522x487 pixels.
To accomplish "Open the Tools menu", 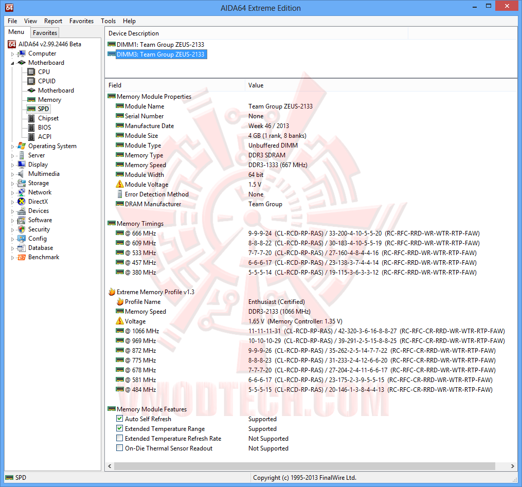I will 109,21.
